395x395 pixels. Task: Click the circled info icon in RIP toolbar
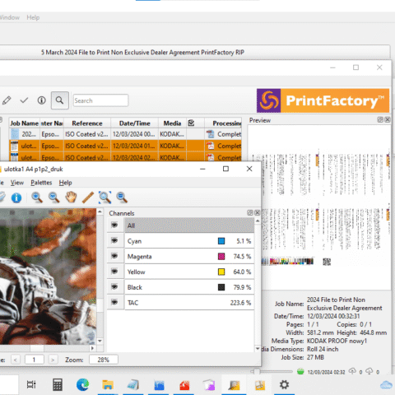click(42, 100)
